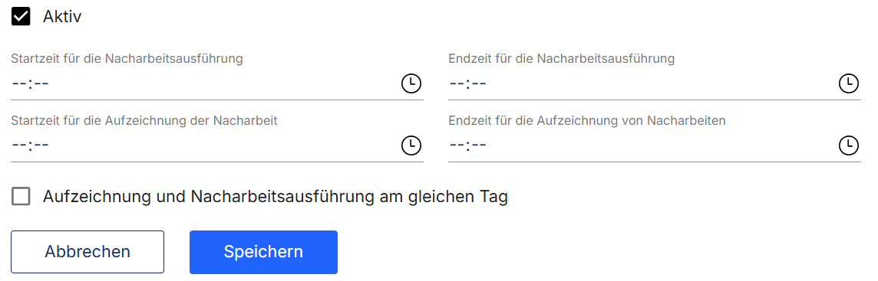
Task: Open clock picker for Startzeit Nacharbeitsausführung
Action: (411, 83)
